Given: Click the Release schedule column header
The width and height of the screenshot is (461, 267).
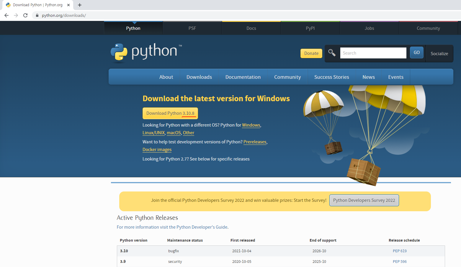Looking at the screenshot, I should click(x=404, y=240).
